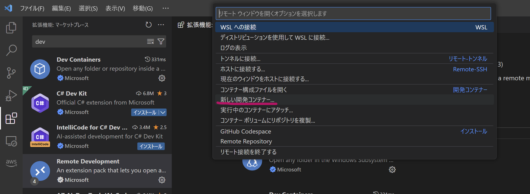This screenshot has width=530, height=194.
Task: Expand C# Dev Kit install dropdown arrow
Action: 163,112
